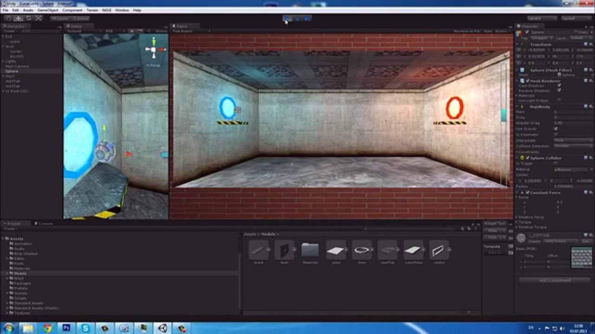
Task: Click the brick texture thumbnail
Action: pyautogui.click(x=581, y=257)
